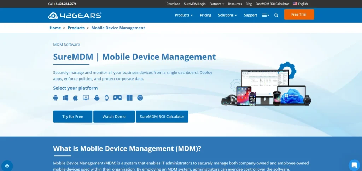Open the Download link in top bar
The height and width of the screenshot is (171, 362).
(x=173, y=4)
